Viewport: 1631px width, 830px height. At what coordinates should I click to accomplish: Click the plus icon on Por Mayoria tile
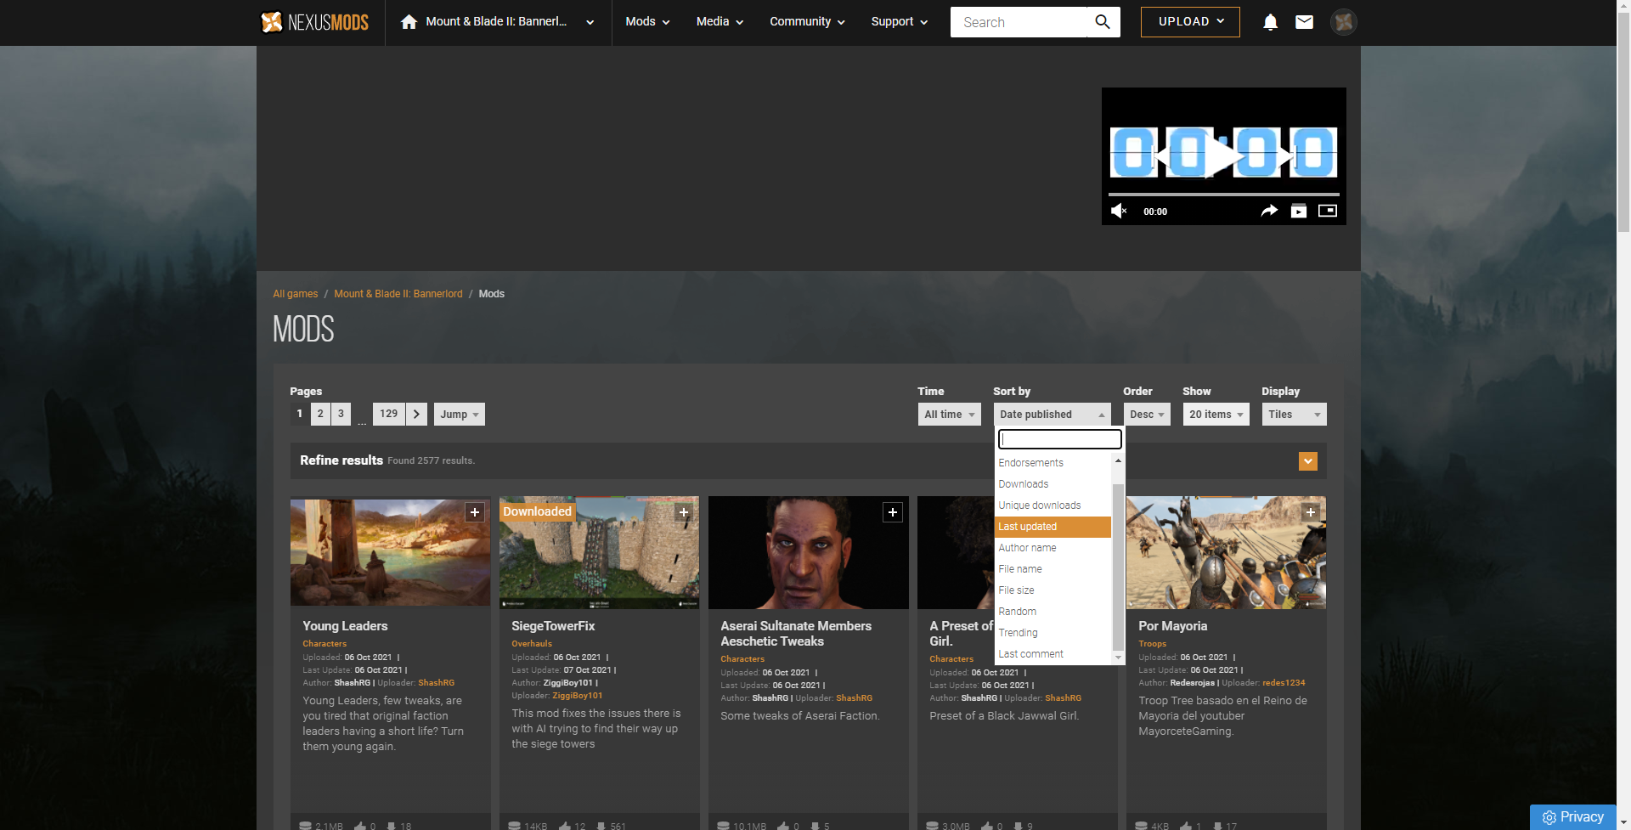coord(1311,512)
